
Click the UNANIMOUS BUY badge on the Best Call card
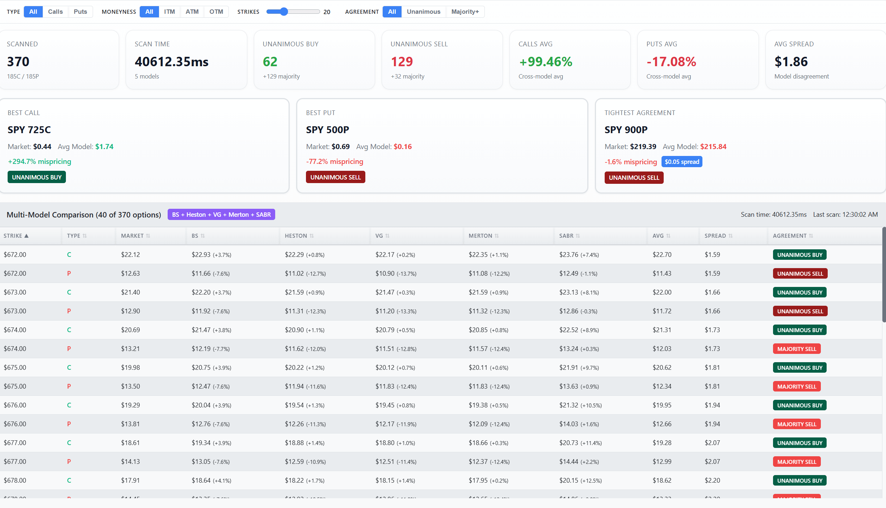37,177
